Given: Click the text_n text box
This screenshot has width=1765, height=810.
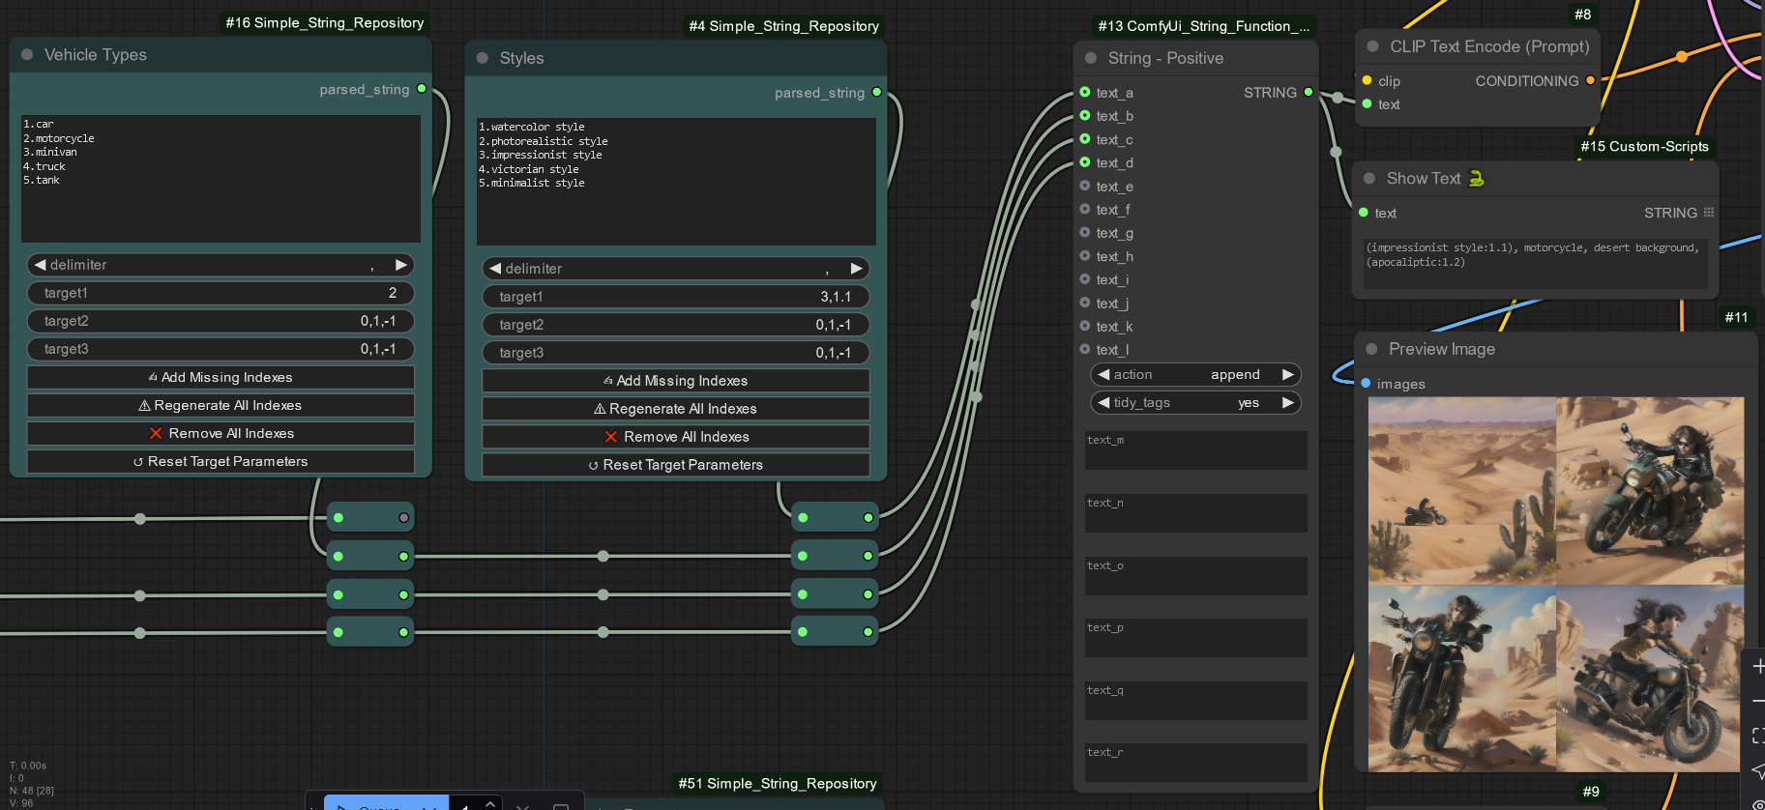Looking at the screenshot, I should click(x=1195, y=513).
